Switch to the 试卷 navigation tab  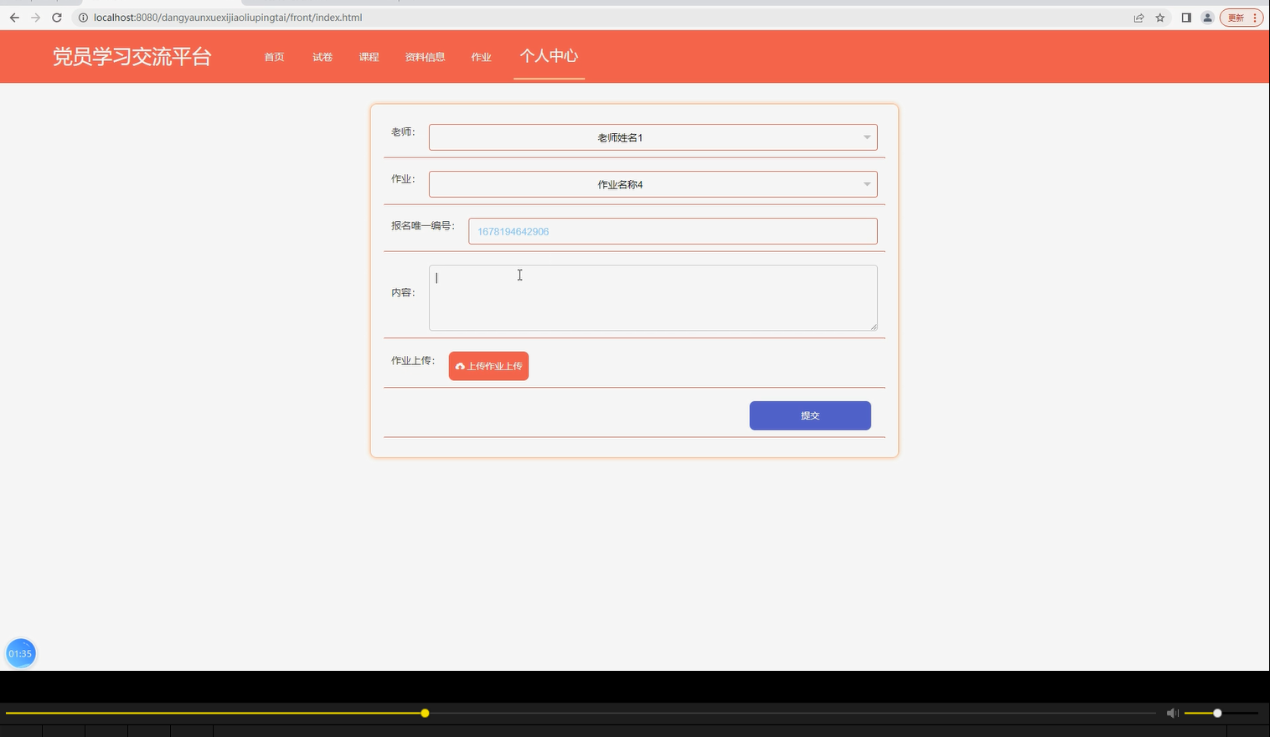pos(322,56)
